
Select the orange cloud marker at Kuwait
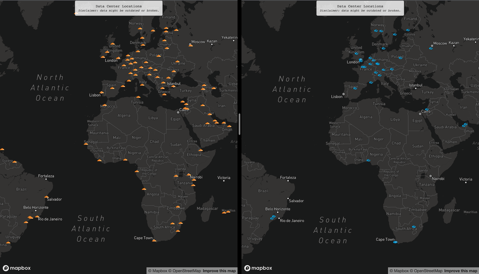(210, 114)
